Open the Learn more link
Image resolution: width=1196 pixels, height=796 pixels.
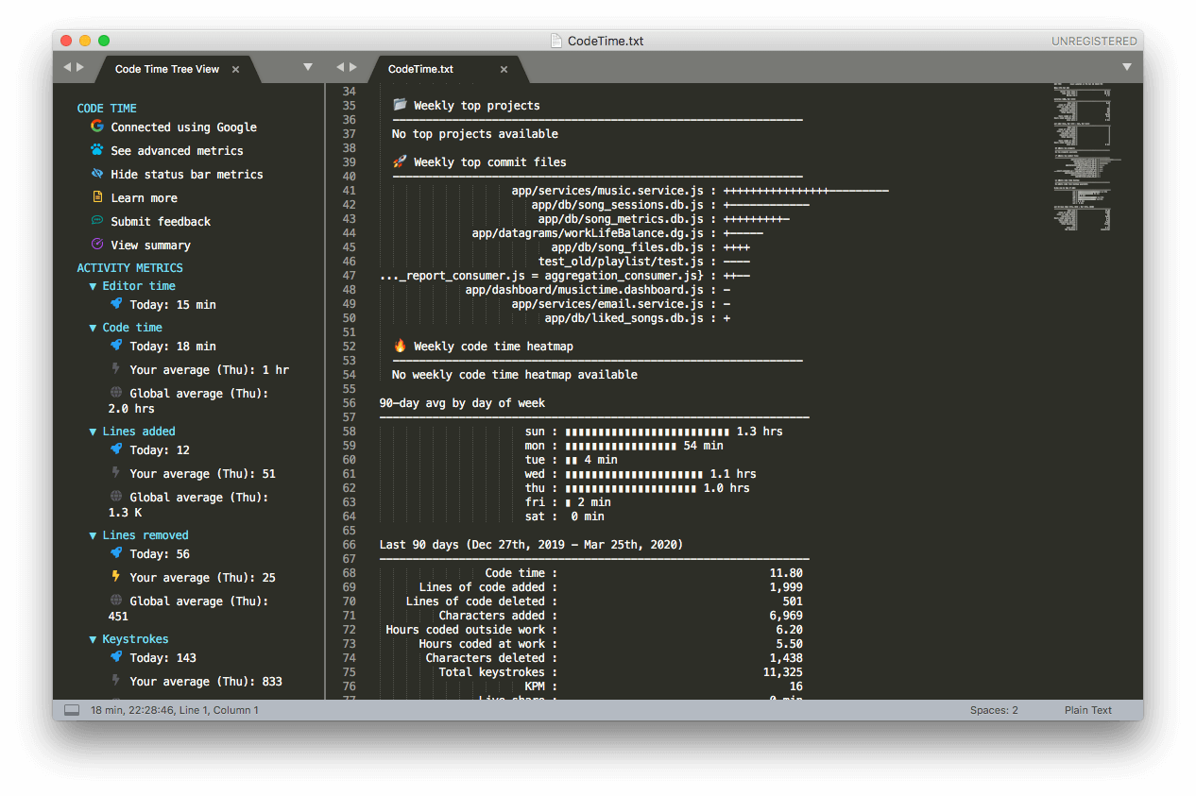pyautogui.click(x=144, y=197)
